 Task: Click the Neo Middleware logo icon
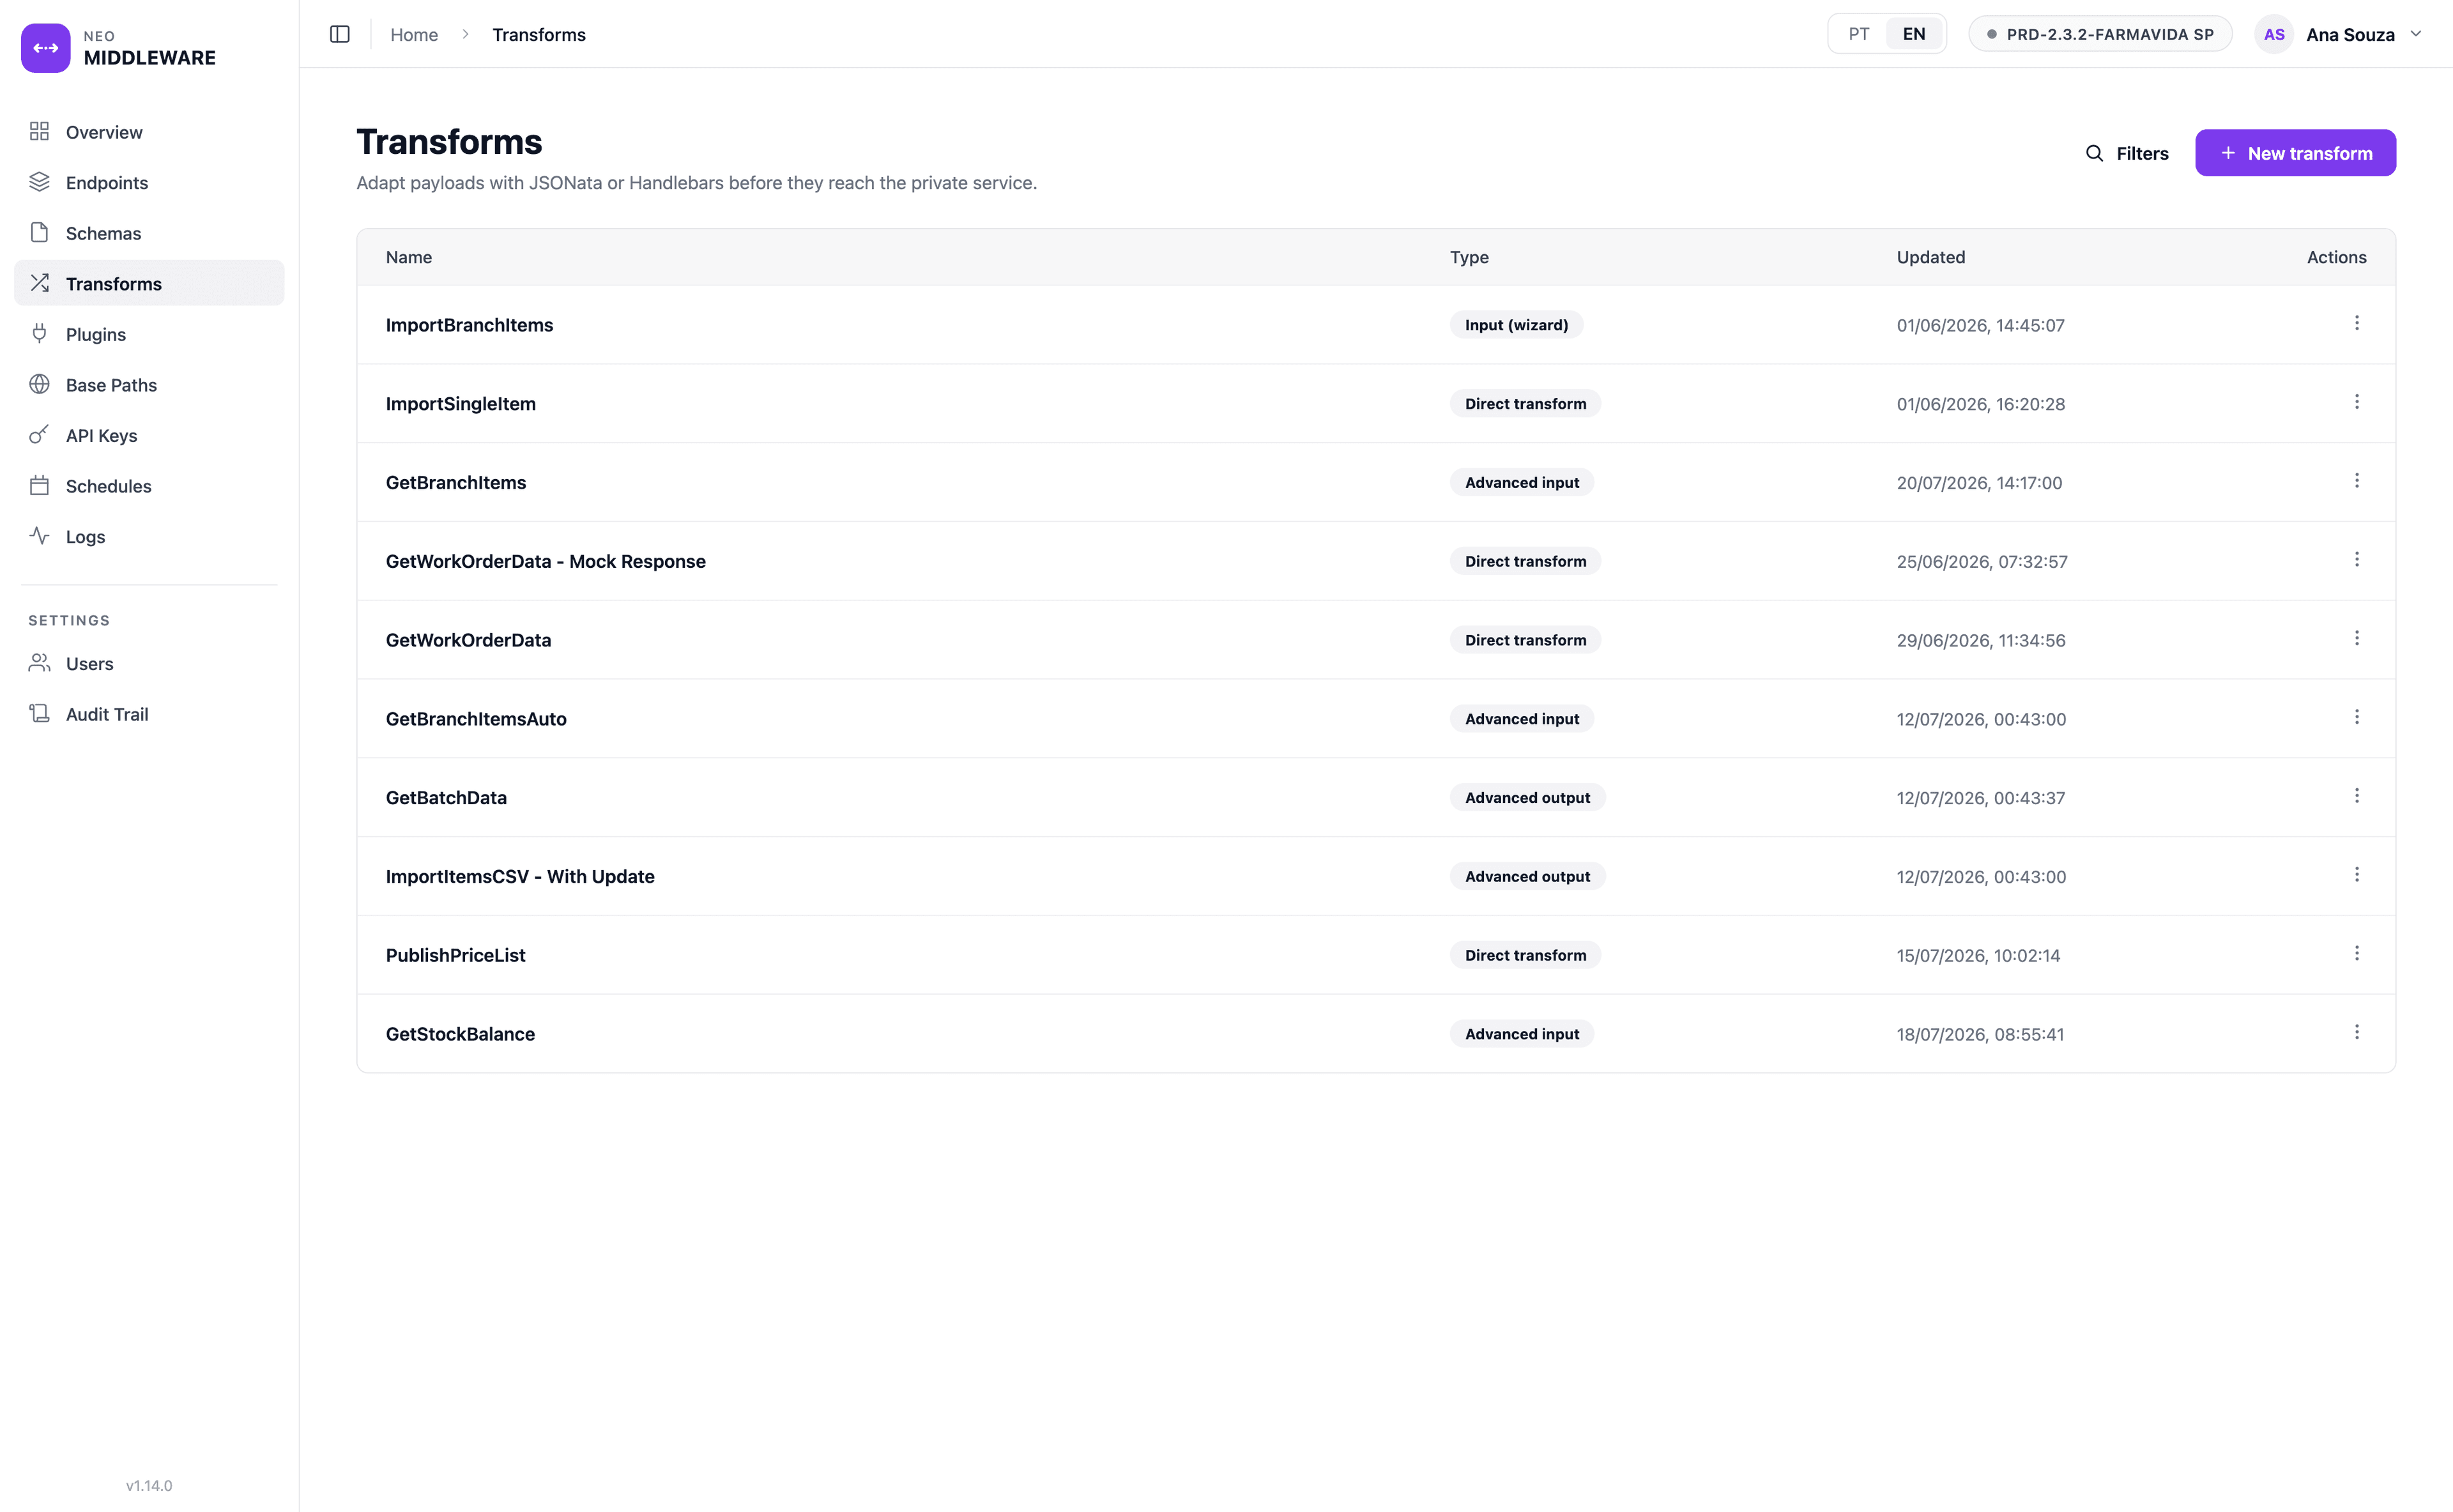click(x=45, y=48)
